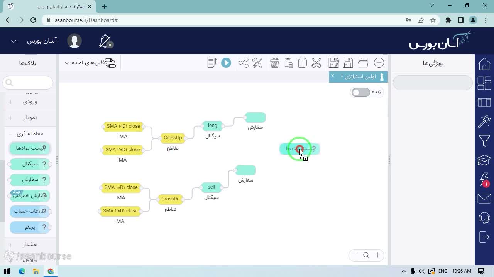Collapse the معامله گری category
Image resolution: width=494 pixels, height=277 pixels.
pos(26,133)
